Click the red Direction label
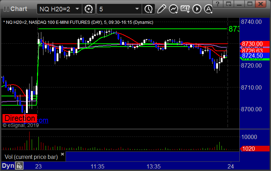The image size is (271, 171). pyautogui.click(x=20, y=118)
